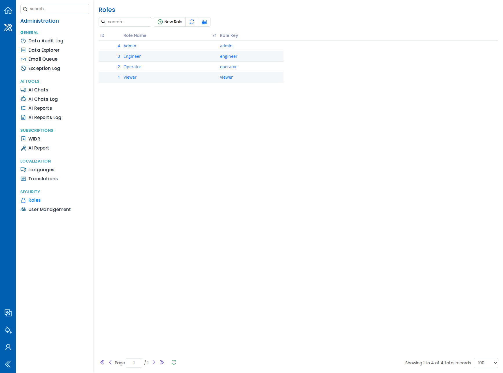Open User Management menu item

pos(50,210)
